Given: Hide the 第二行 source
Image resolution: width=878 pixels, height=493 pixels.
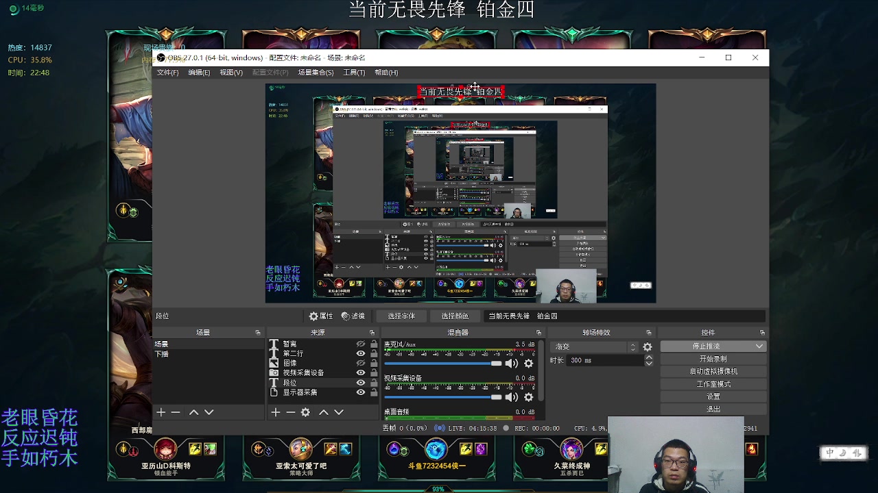Looking at the screenshot, I should click(361, 353).
